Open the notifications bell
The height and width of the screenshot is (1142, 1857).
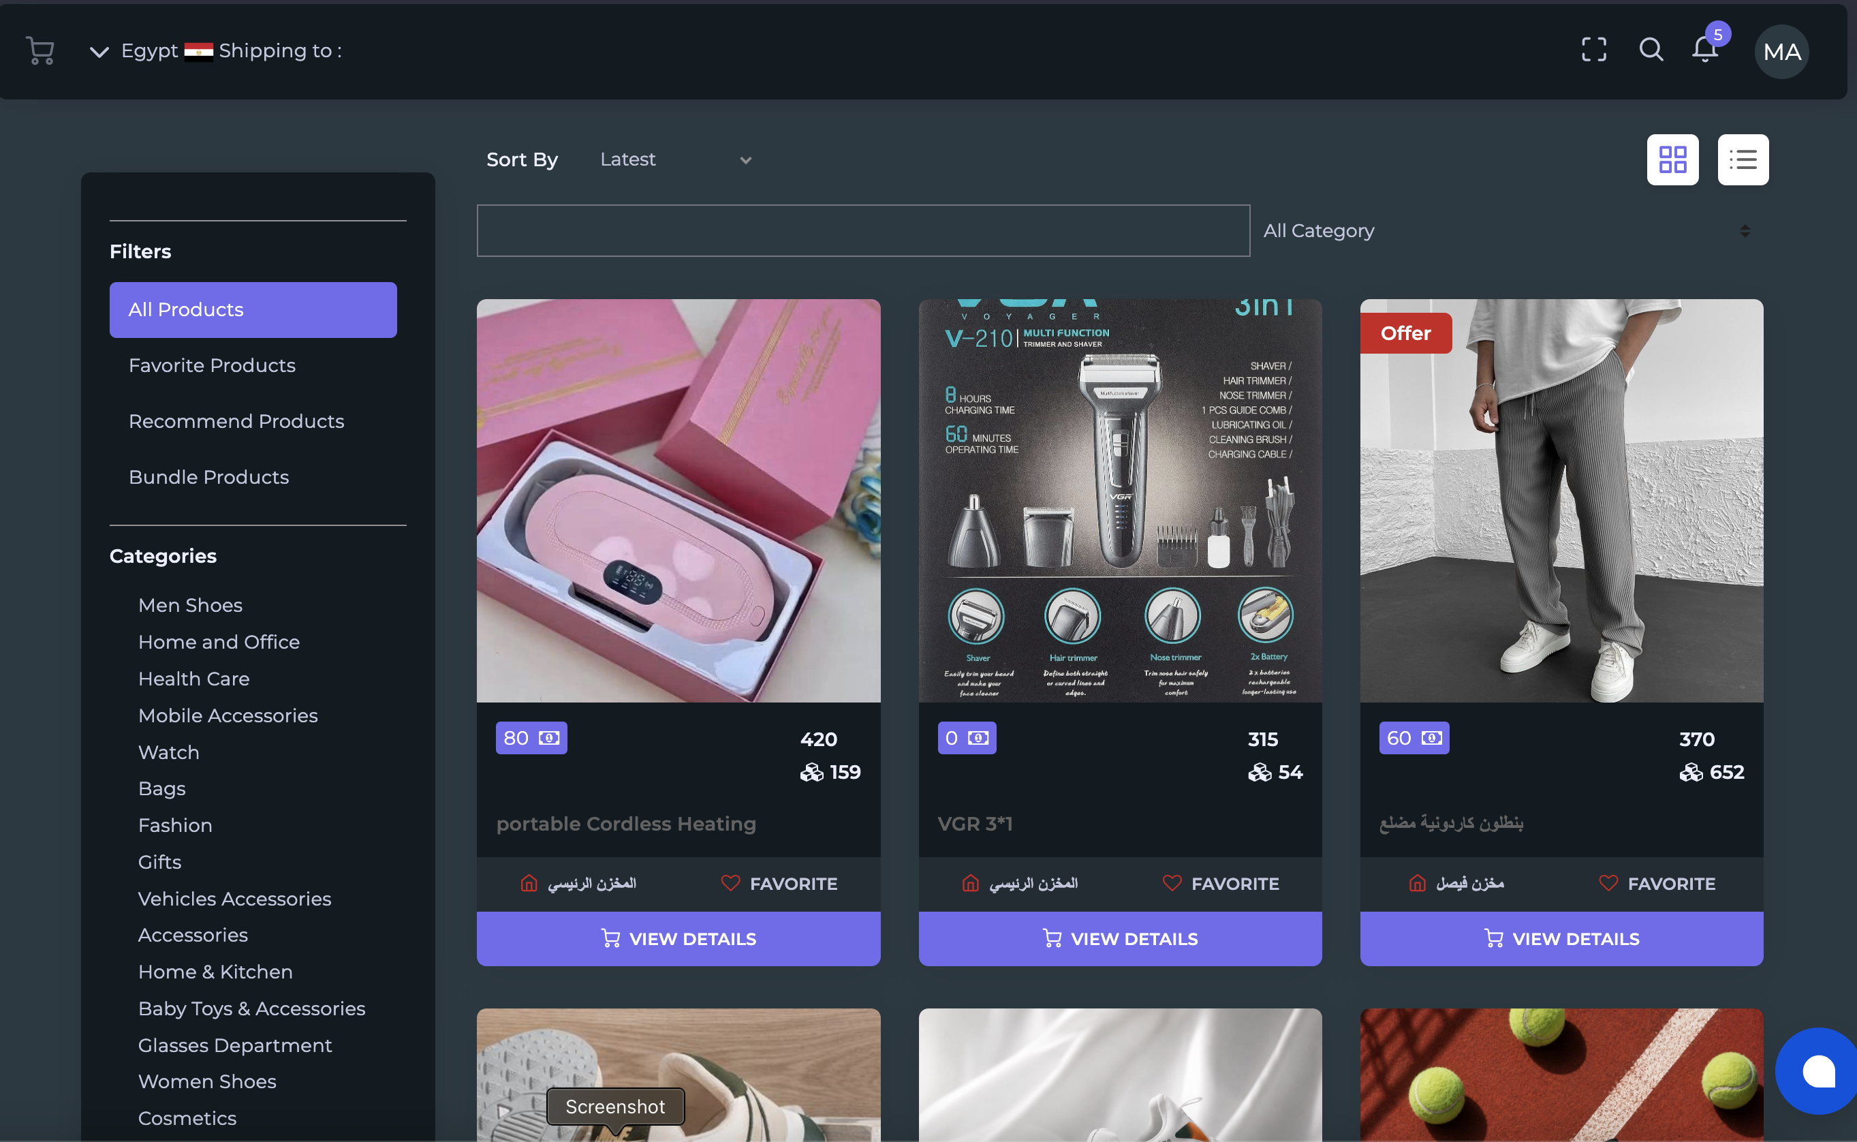point(1704,50)
